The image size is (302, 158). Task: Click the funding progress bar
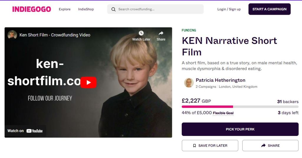[x=240, y=107]
